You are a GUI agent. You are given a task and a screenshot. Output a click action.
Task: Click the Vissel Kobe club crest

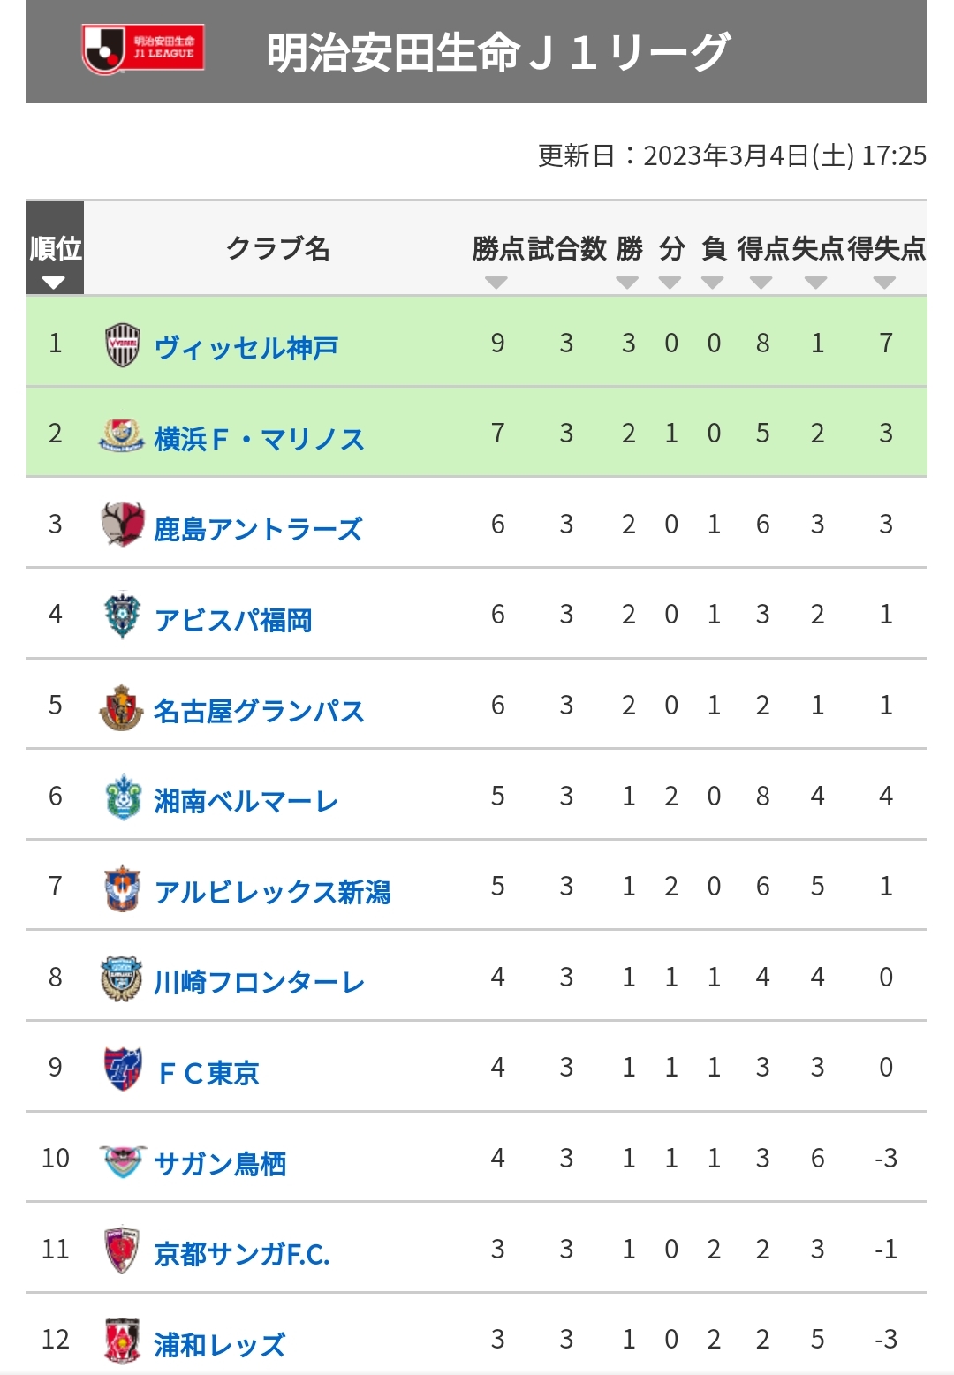123,344
